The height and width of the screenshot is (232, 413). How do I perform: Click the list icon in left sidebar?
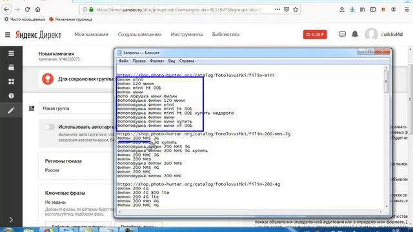[11, 53]
